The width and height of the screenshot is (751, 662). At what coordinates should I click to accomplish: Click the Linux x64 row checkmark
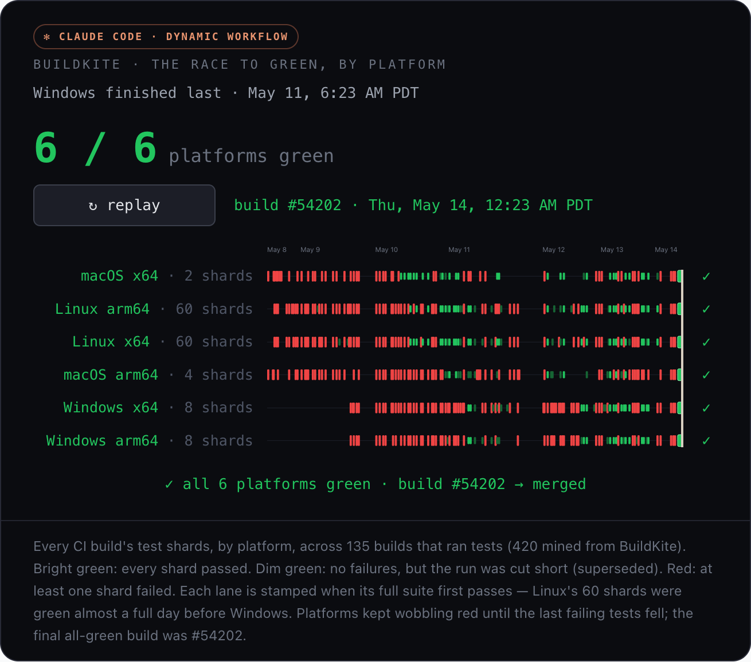706,342
